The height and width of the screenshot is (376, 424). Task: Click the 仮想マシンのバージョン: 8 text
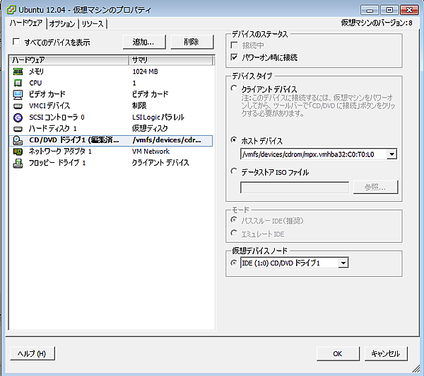pyautogui.click(x=377, y=23)
